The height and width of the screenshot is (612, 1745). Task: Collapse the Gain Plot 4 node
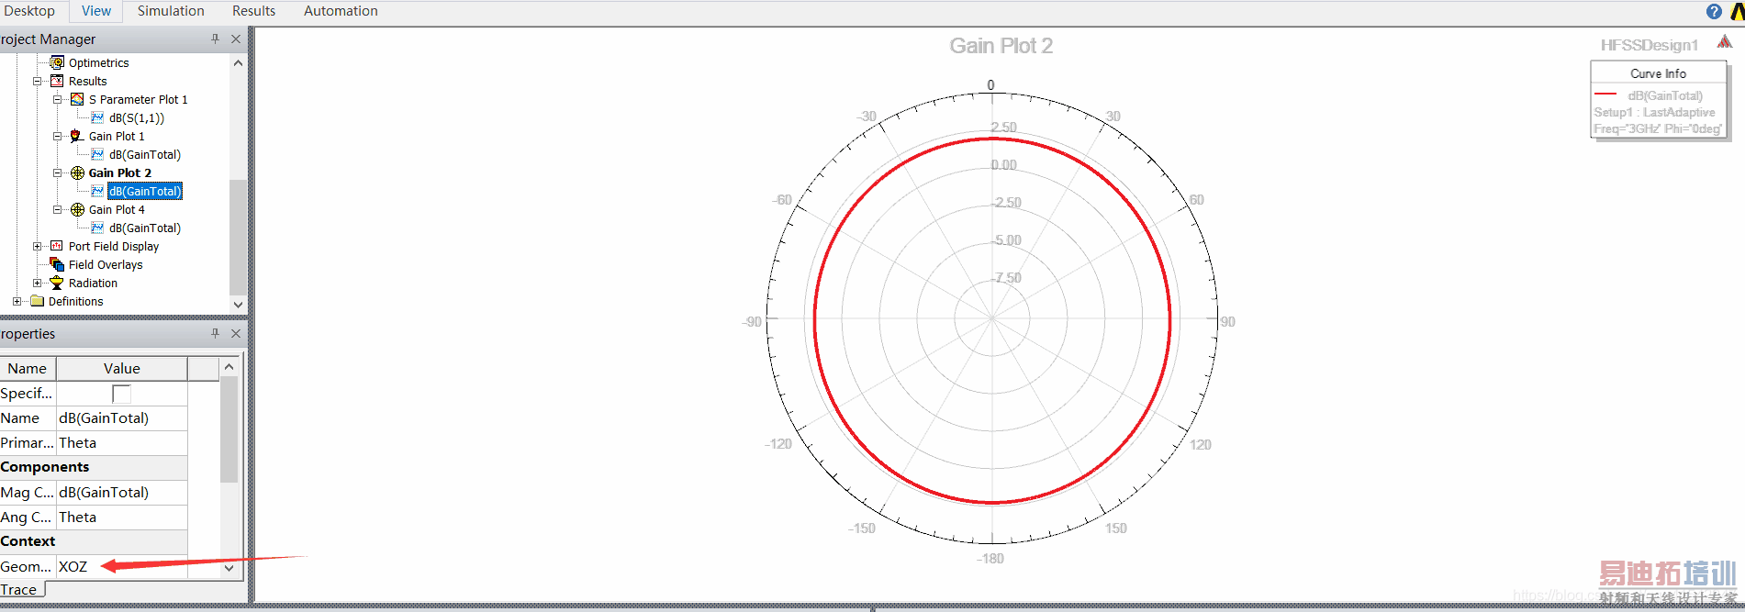pos(58,209)
